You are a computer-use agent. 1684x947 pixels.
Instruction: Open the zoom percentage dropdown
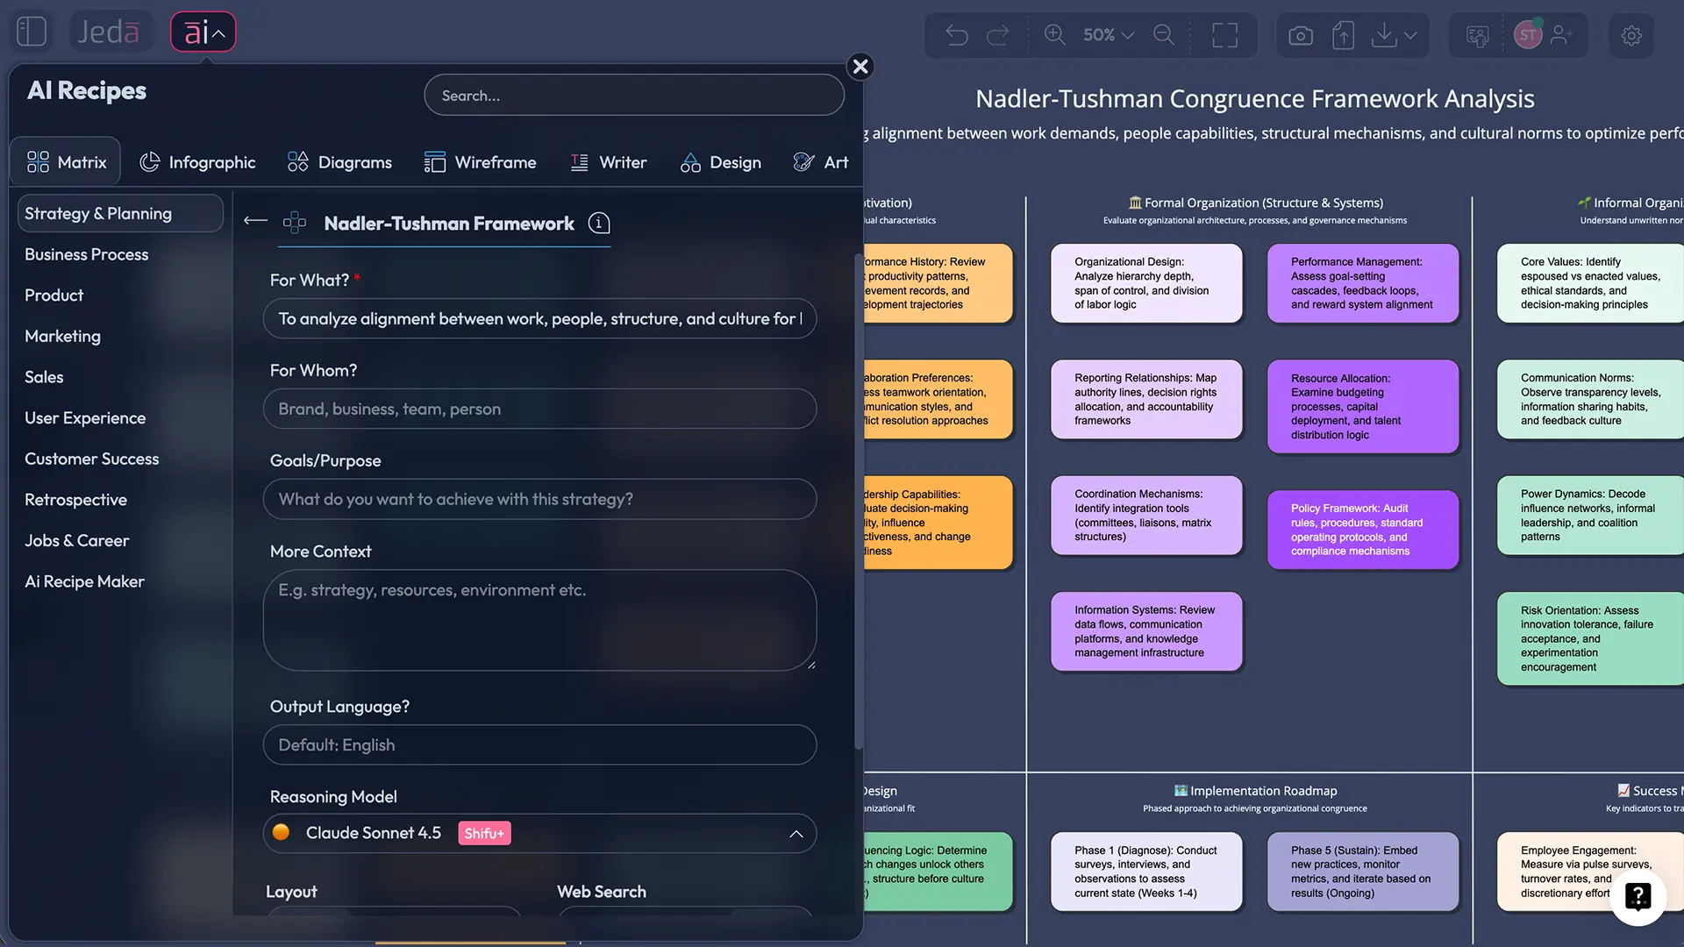coord(1107,35)
